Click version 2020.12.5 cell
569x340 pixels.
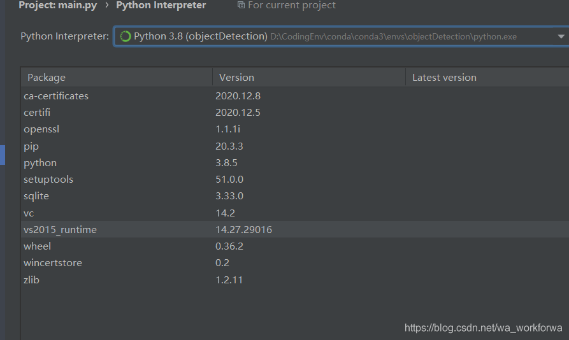[x=238, y=112]
